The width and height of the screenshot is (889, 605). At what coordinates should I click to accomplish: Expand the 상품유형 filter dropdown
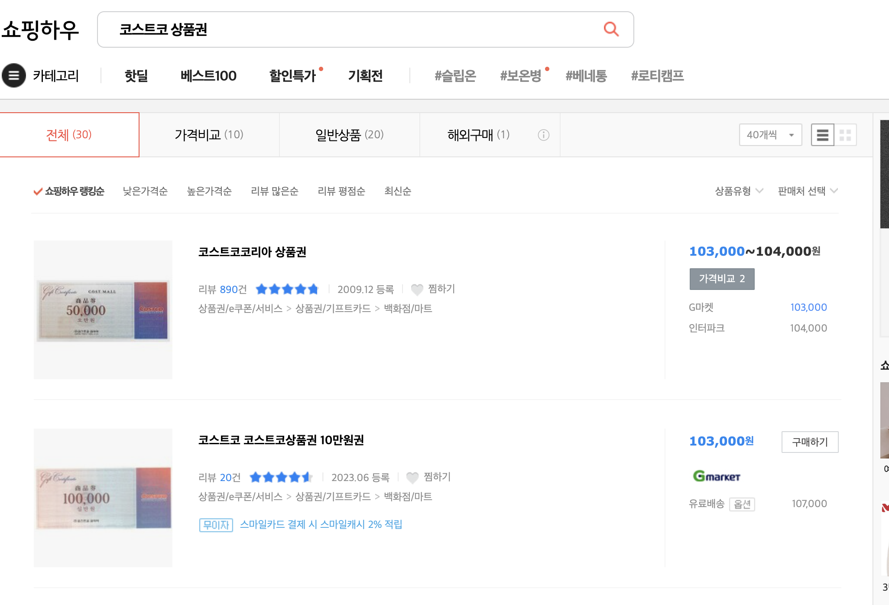click(x=739, y=191)
